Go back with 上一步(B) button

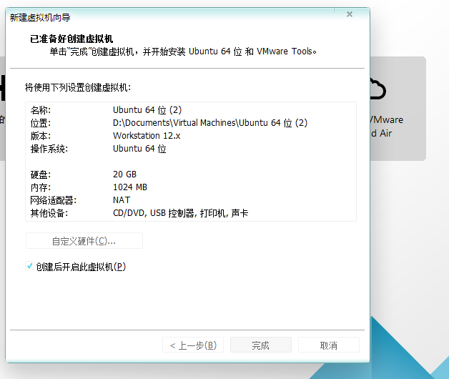(193, 345)
